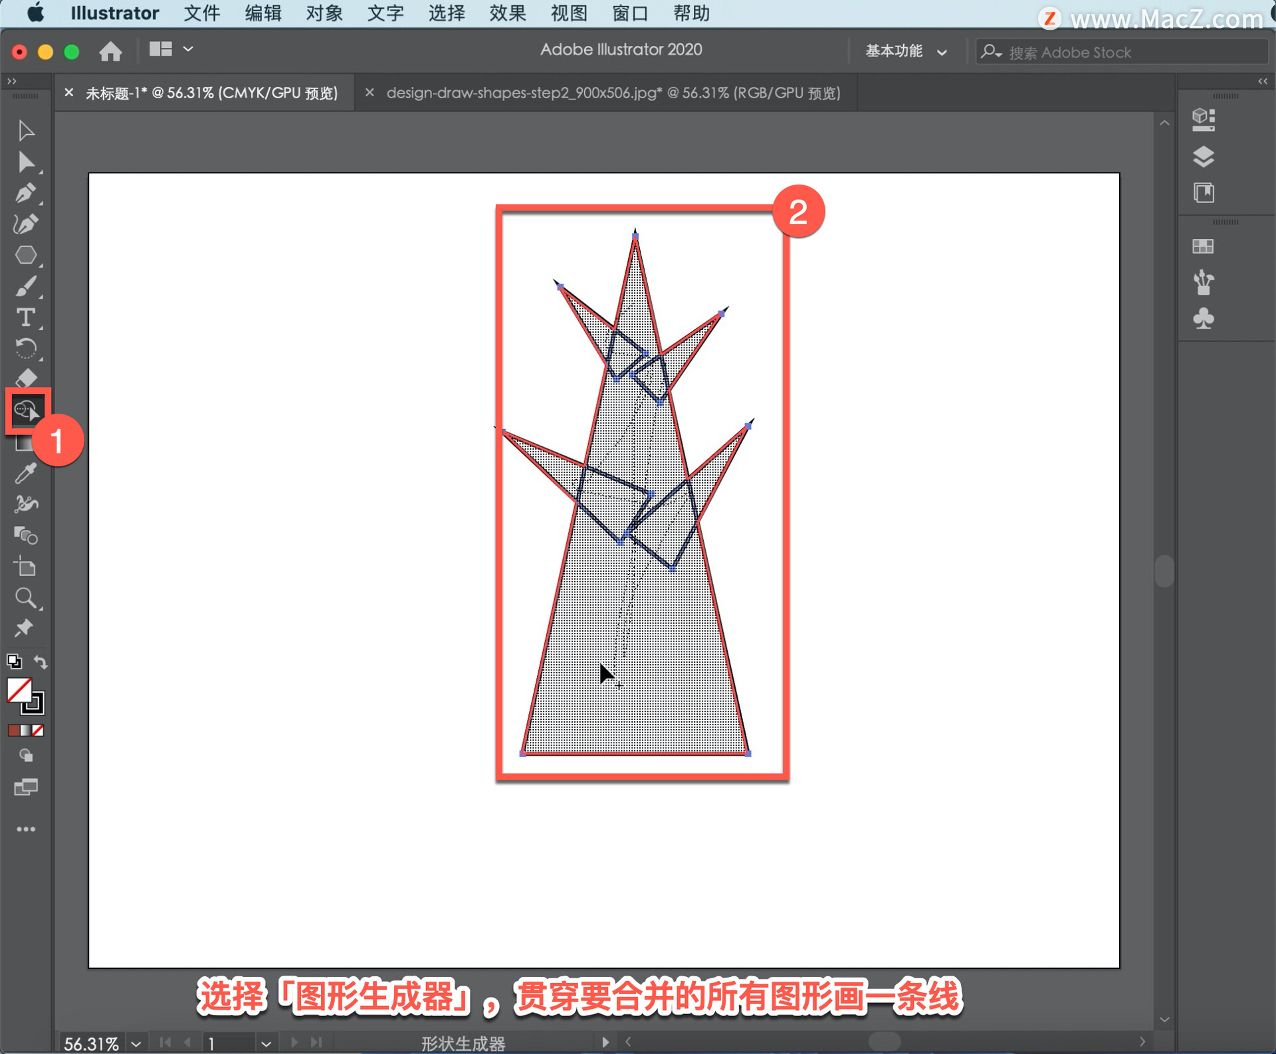Open the 对象 menu

pos(324,13)
